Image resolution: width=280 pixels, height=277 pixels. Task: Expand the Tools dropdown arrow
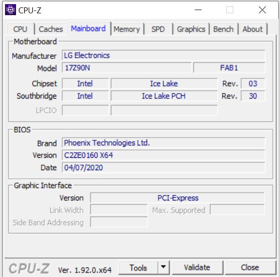coord(164,267)
